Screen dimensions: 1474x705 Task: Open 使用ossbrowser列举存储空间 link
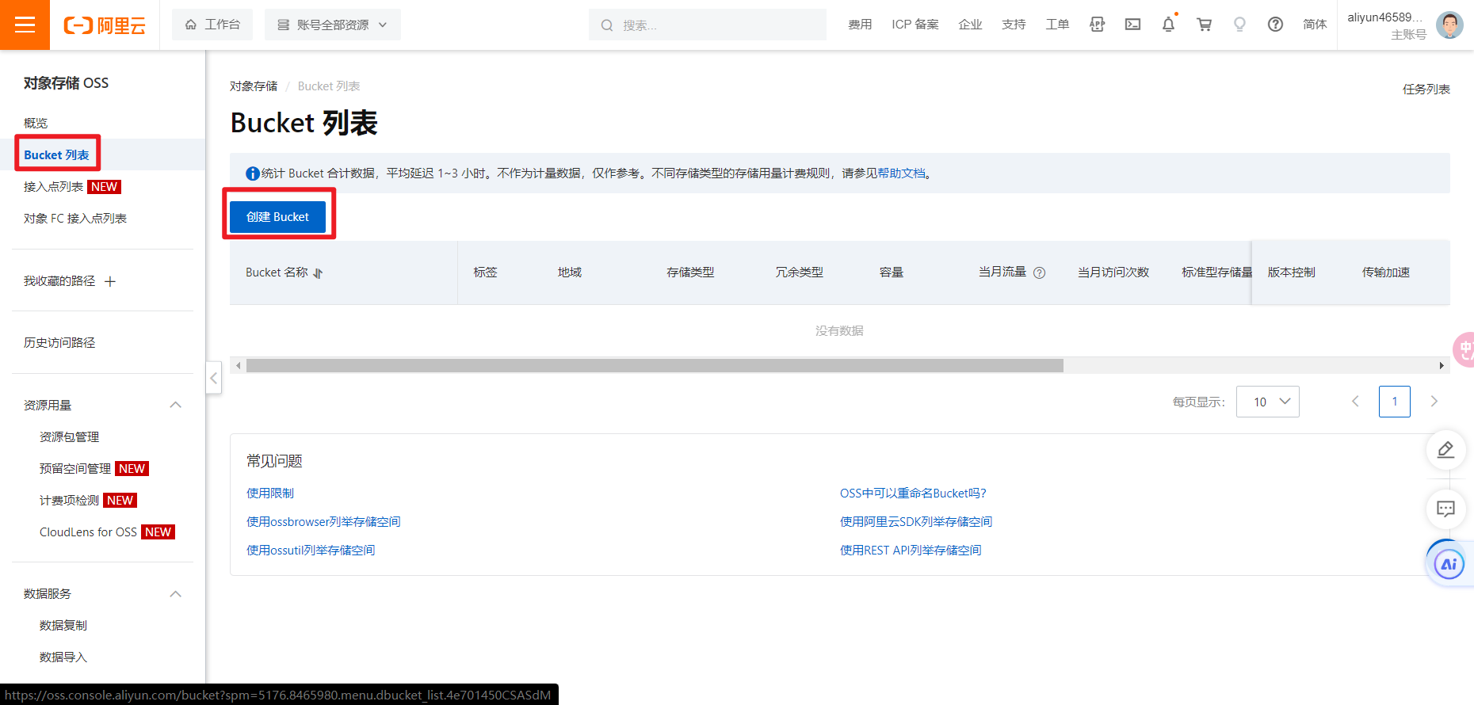323,521
